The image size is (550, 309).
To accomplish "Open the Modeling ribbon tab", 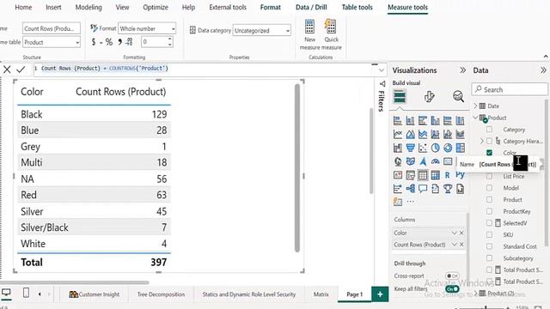I will point(89,8).
